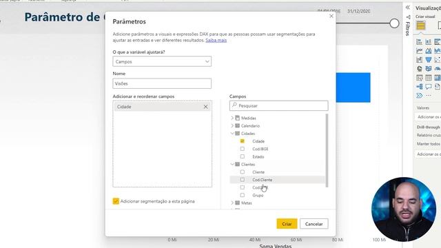Collapse Visualizações pane with double chevron
The height and width of the screenshot is (248, 441).
(x=407, y=8)
